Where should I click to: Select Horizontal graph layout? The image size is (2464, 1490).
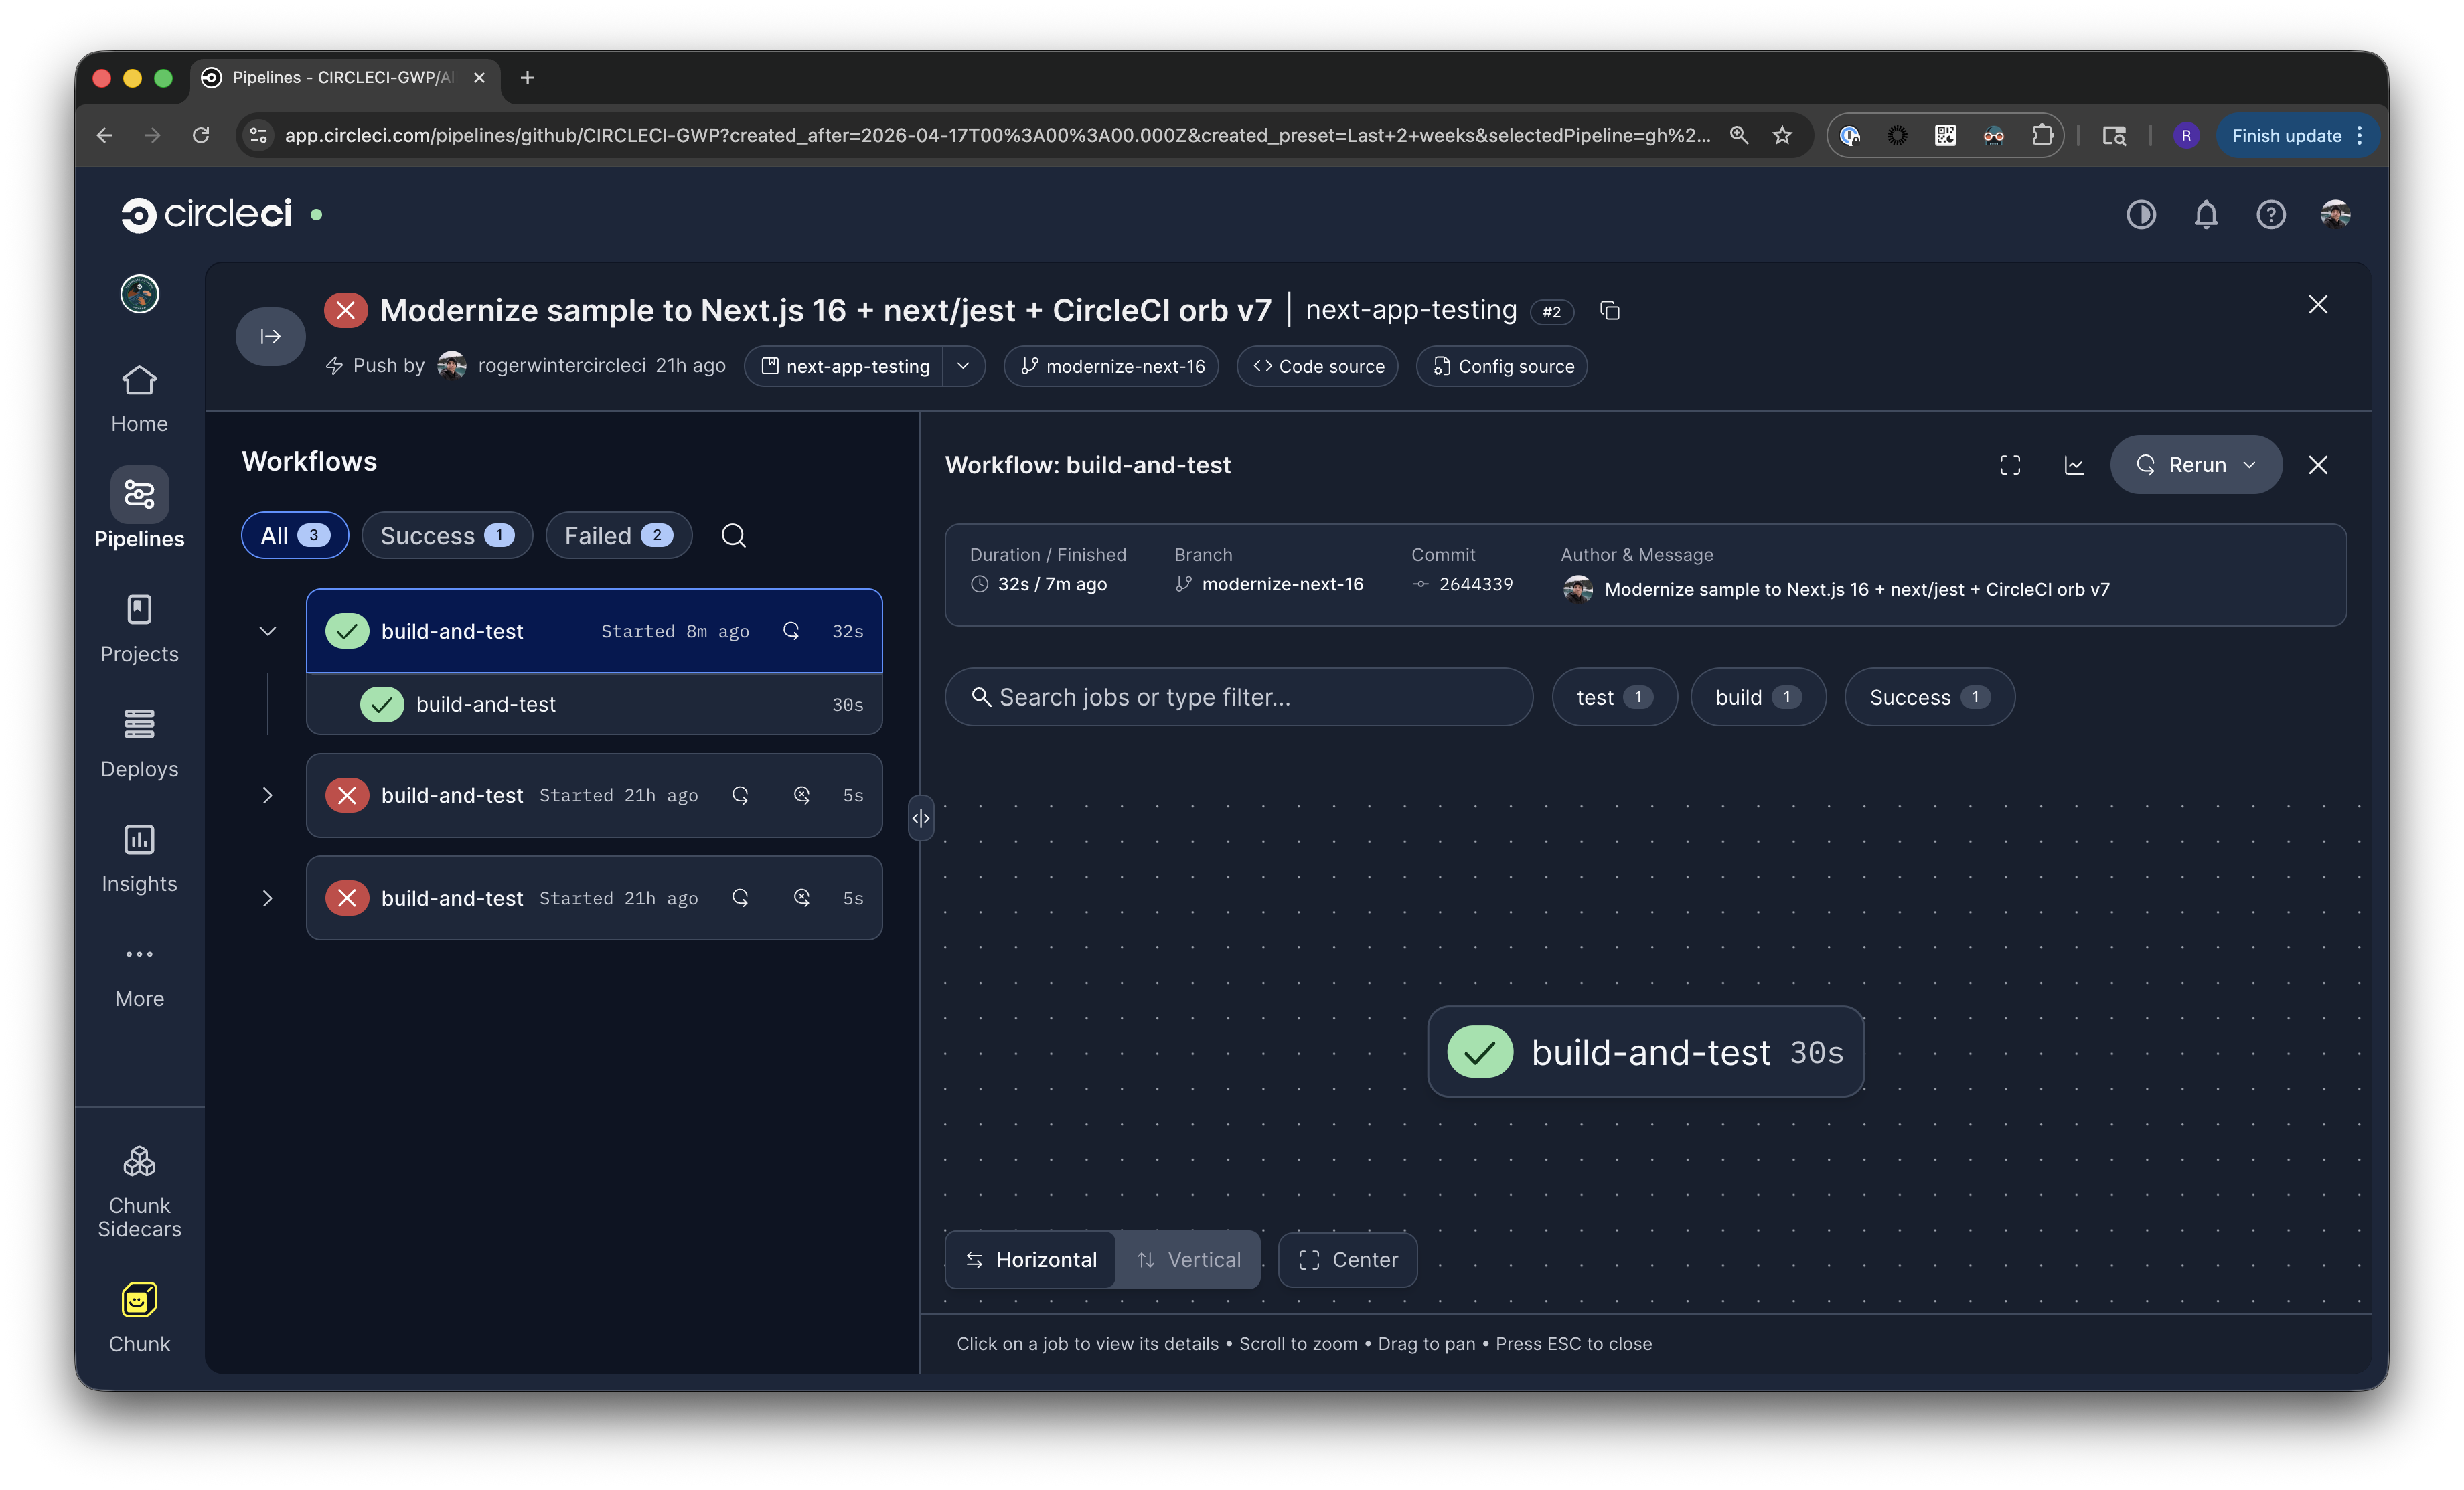point(1031,1260)
